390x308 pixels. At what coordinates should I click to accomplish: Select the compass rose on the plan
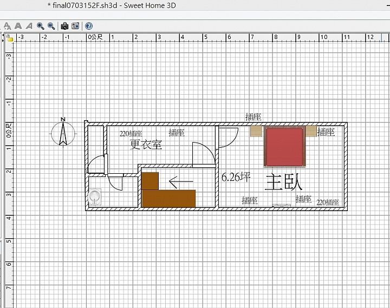tap(63, 133)
